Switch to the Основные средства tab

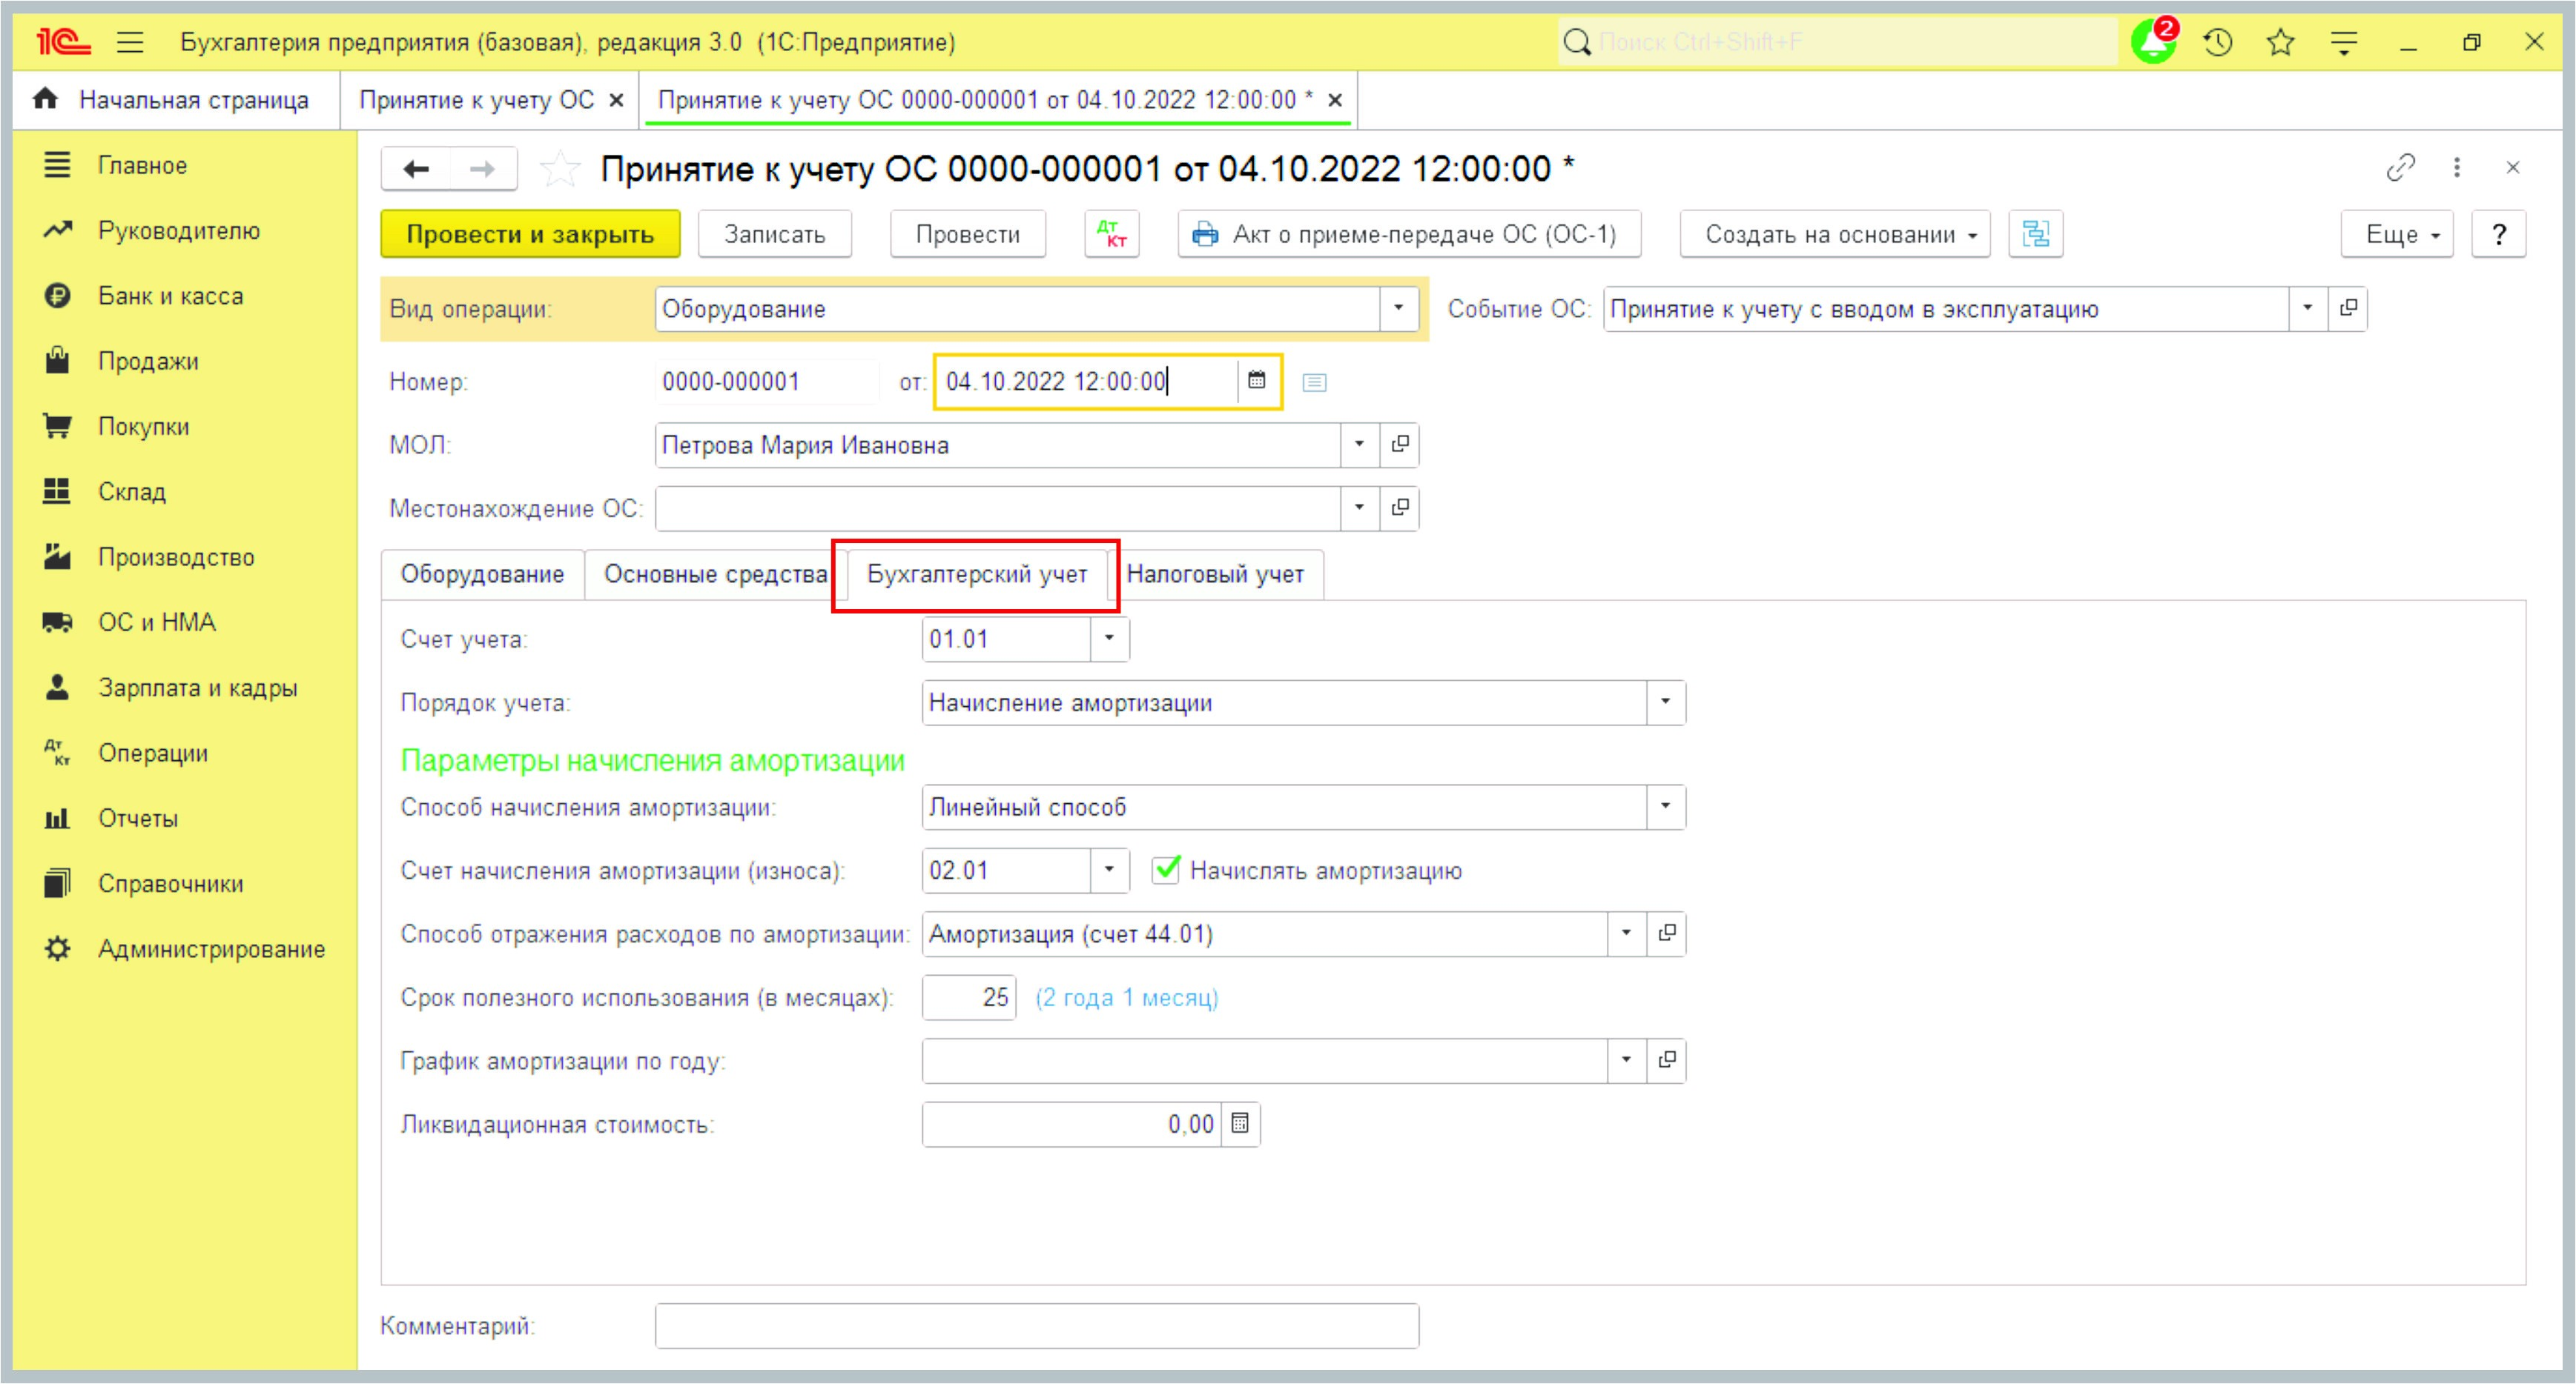coord(715,575)
